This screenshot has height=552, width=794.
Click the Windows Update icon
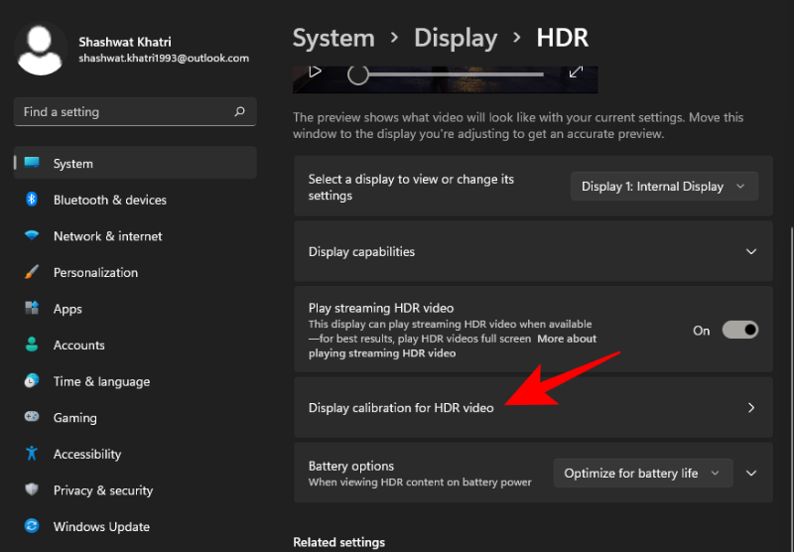pyautogui.click(x=32, y=526)
